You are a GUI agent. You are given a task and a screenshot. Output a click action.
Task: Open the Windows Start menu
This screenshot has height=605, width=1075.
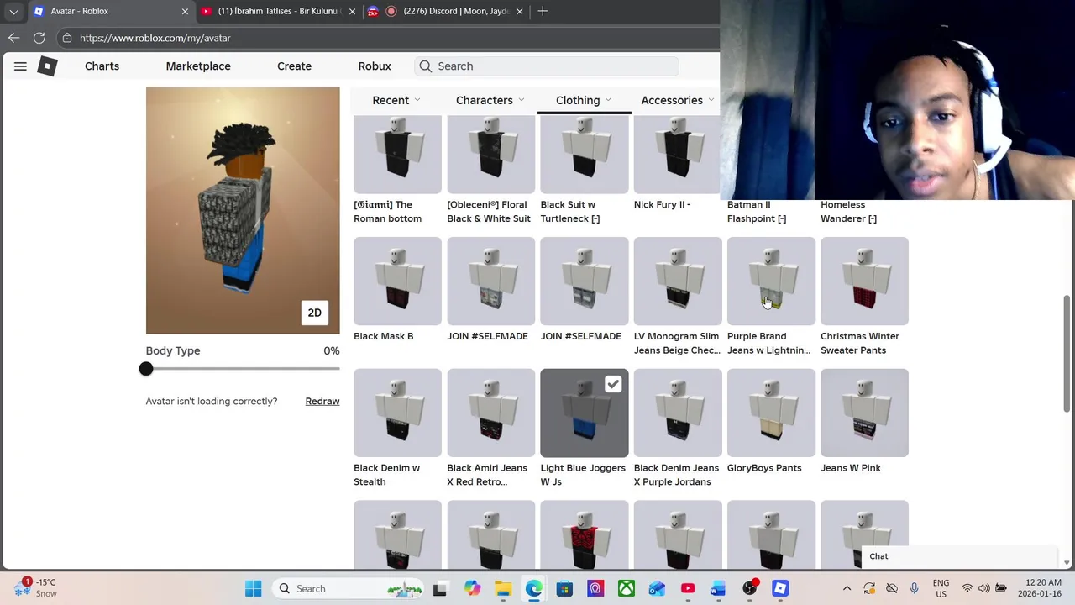coord(253,589)
